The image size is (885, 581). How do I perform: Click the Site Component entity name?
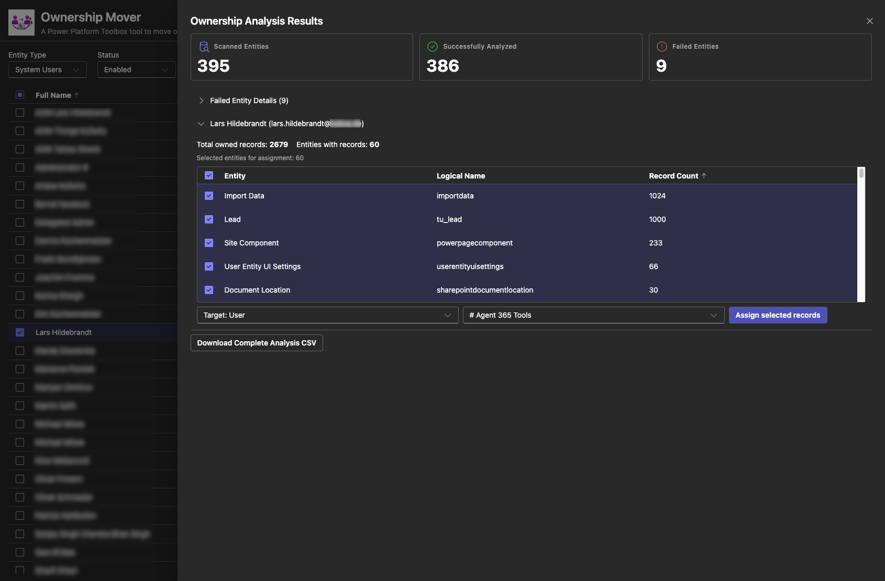tap(251, 243)
